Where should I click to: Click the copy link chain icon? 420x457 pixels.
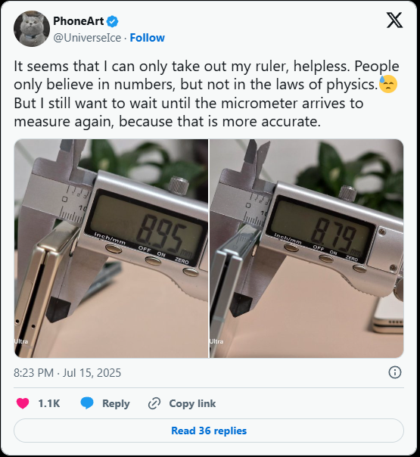tap(154, 403)
